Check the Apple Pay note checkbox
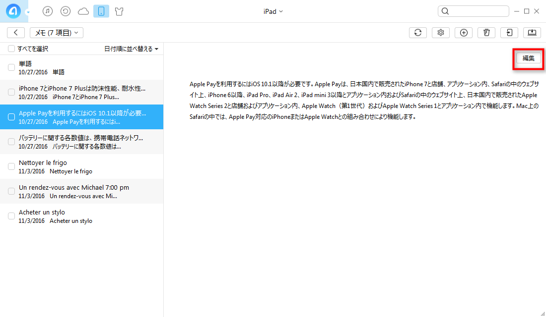 point(11,117)
